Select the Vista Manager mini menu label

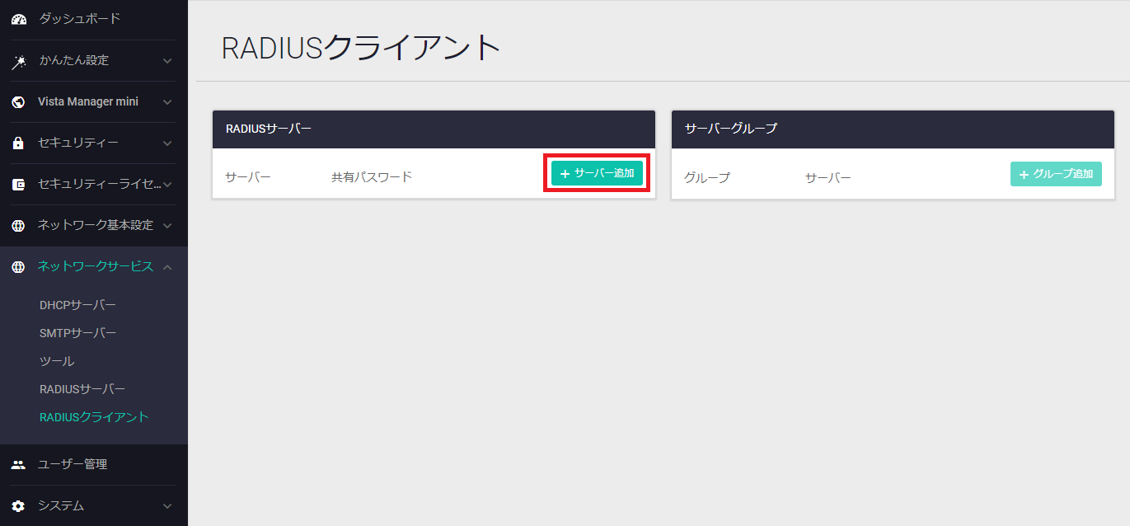pos(88,101)
